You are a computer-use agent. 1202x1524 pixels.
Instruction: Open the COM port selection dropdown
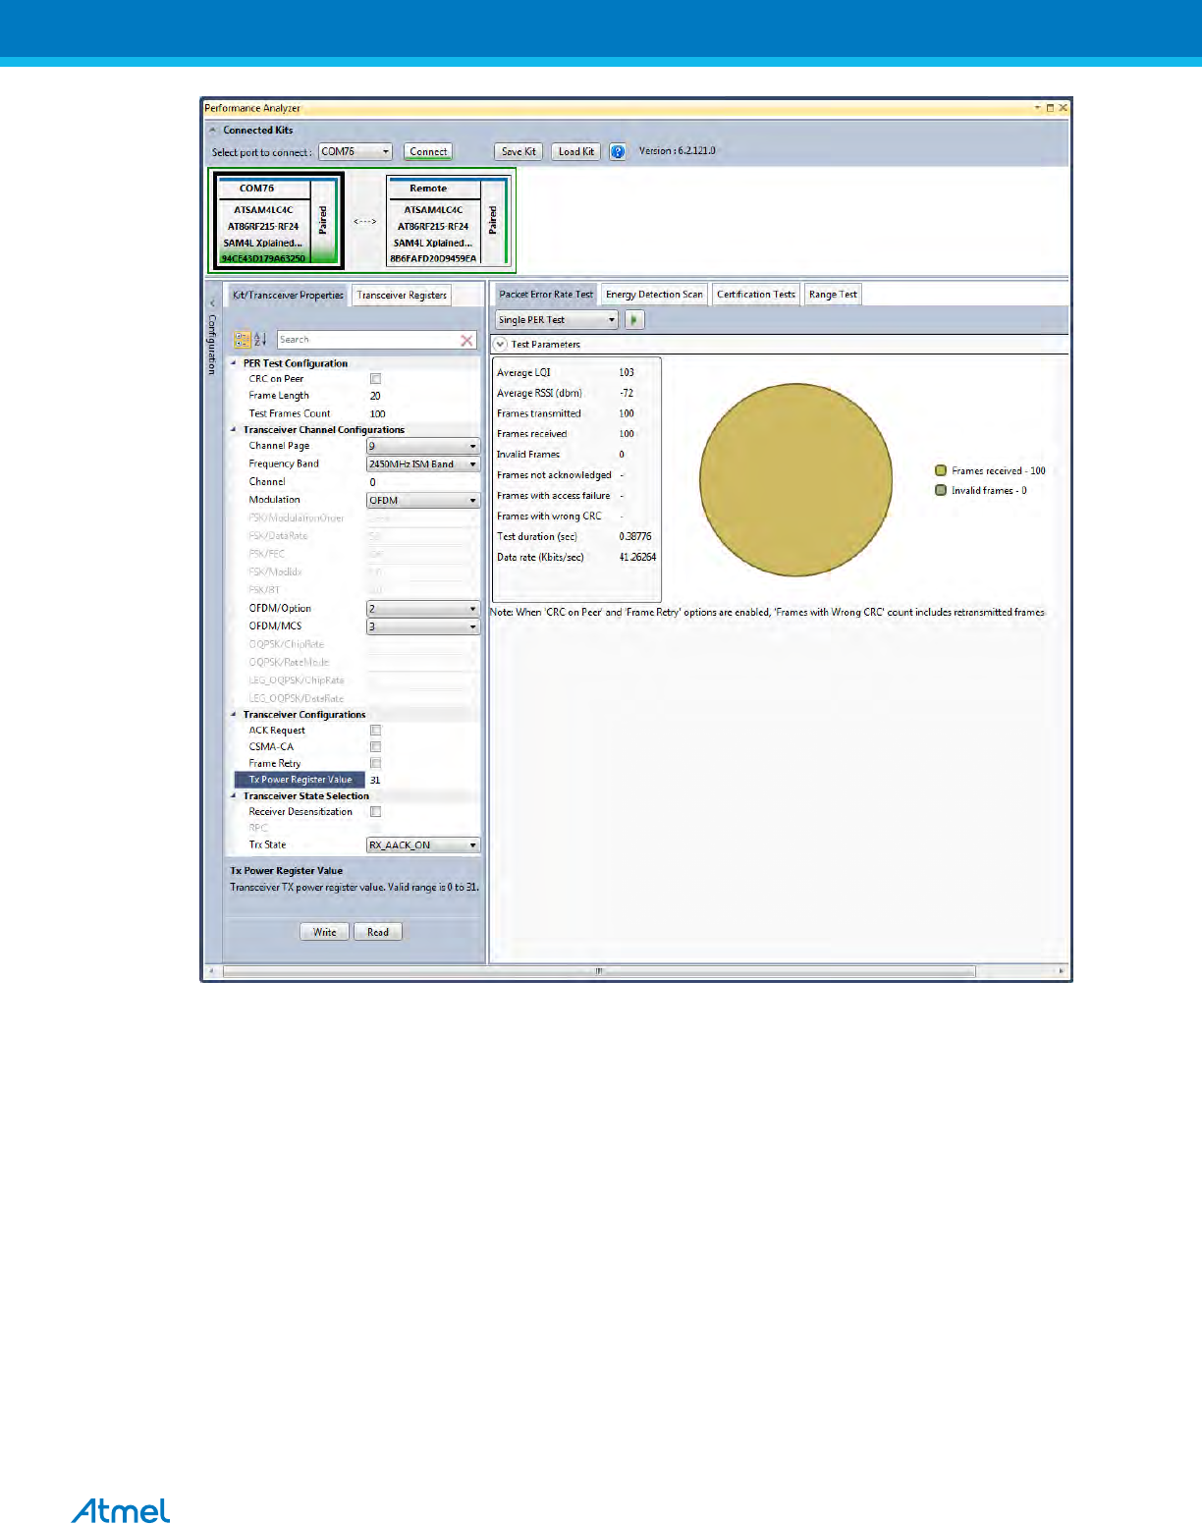[355, 151]
